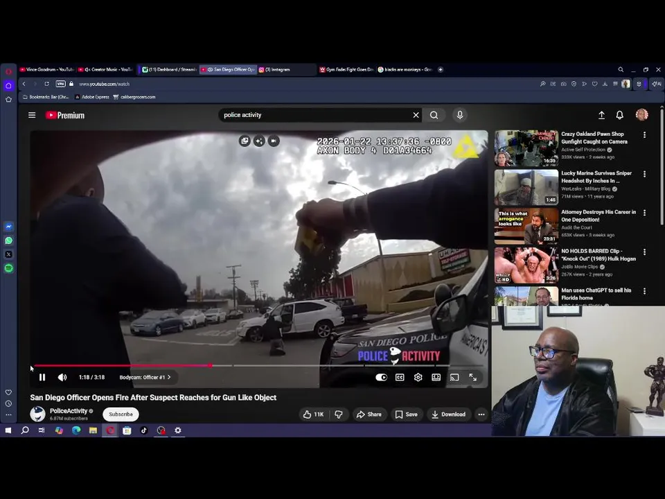Take a snapshot with the camera toolbar icon
The width and height of the screenshot is (665, 499).
coord(563,84)
